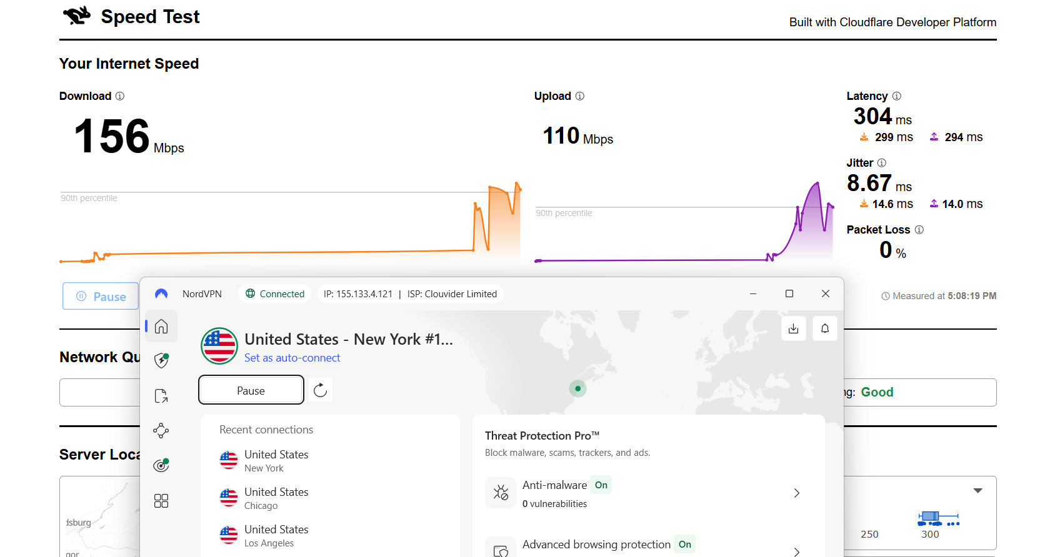Open Meshnet icon in NordVPN sidebar

point(161,430)
